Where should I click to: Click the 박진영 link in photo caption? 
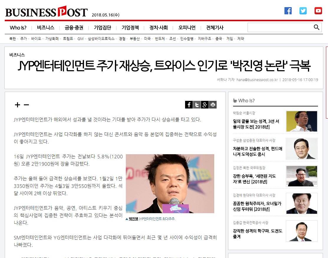pos(133,219)
